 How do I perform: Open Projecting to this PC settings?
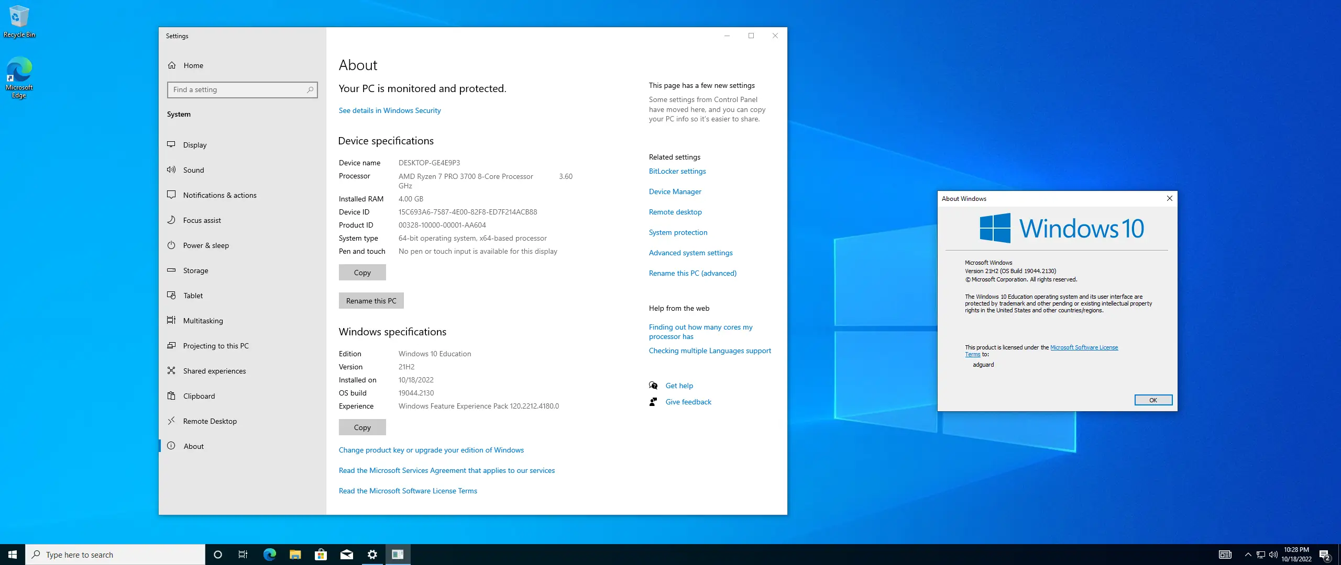[x=215, y=345]
